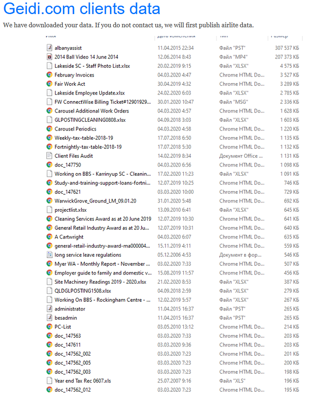Select file name doc_147562_002
The height and width of the screenshot is (394, 331).
(72, 354)
